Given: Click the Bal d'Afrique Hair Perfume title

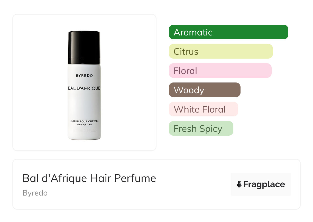Looking at the screenshot, I should click(x=89, y=178).
